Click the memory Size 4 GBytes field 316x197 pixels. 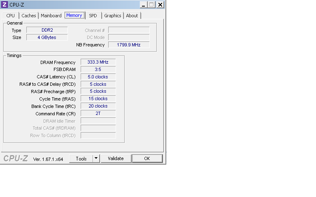click(x=47, y=37)
